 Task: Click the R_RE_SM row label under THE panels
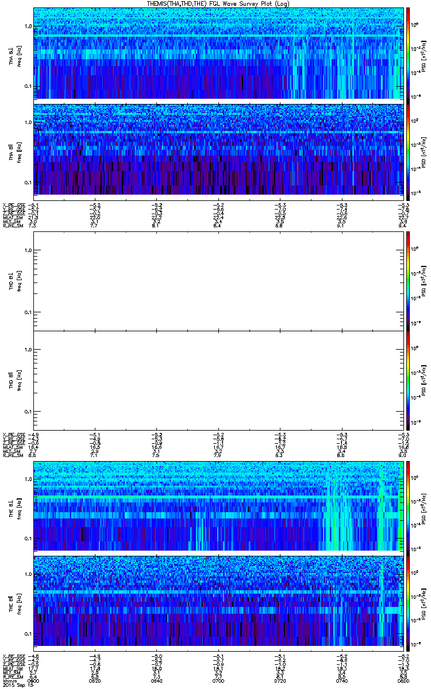coord(13,677)
